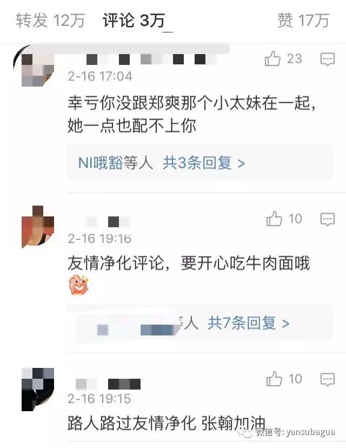Switch to the 转发 12万 tab
This screenshot has height=448, width=346.
50,21
